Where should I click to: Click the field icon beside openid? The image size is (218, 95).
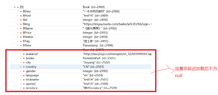point(24,84)
